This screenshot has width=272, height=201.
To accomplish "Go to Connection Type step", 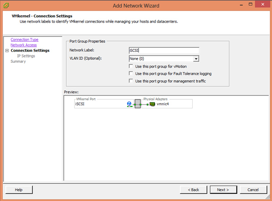I will click(x=25, y=39).
